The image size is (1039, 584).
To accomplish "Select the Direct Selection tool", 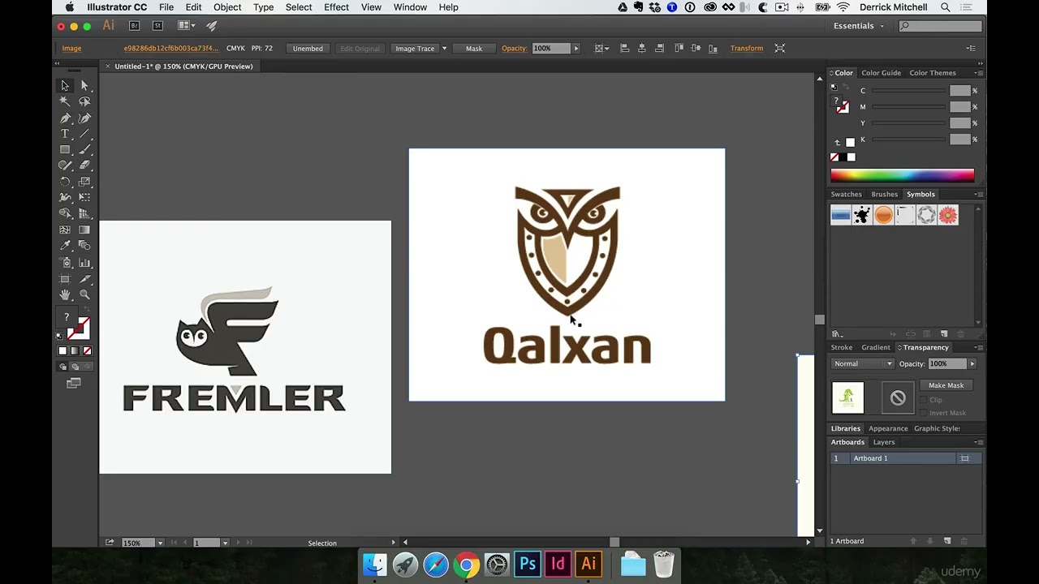I will tap(84, 85).
